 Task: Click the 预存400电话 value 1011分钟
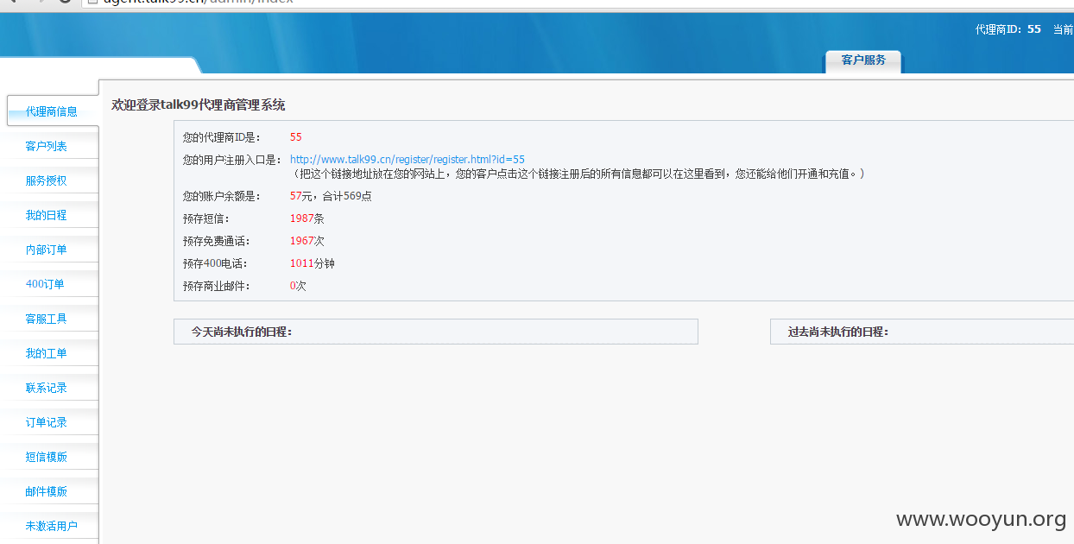[x=313, y=263]
